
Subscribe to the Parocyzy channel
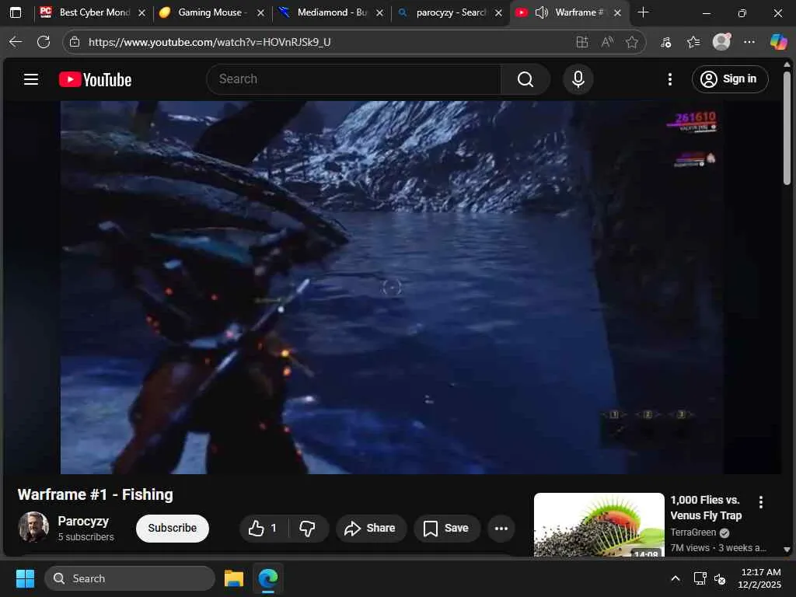point(172,528)
